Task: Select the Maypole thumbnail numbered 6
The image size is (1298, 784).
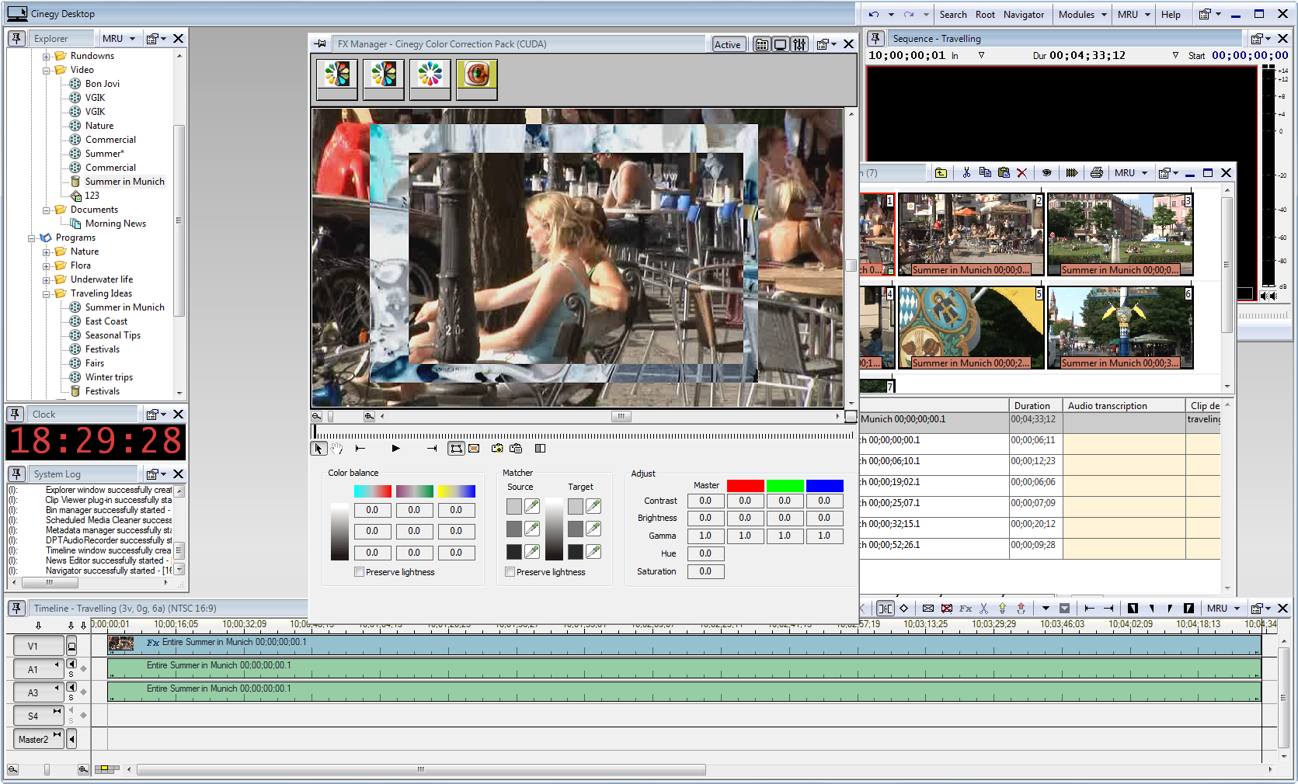Action: [x=1119, y=328]
